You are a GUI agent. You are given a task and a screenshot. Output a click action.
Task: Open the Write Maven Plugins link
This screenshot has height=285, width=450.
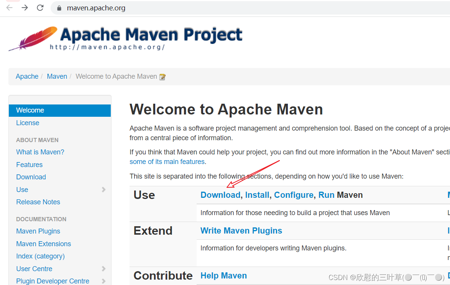[x=241, y=230]
